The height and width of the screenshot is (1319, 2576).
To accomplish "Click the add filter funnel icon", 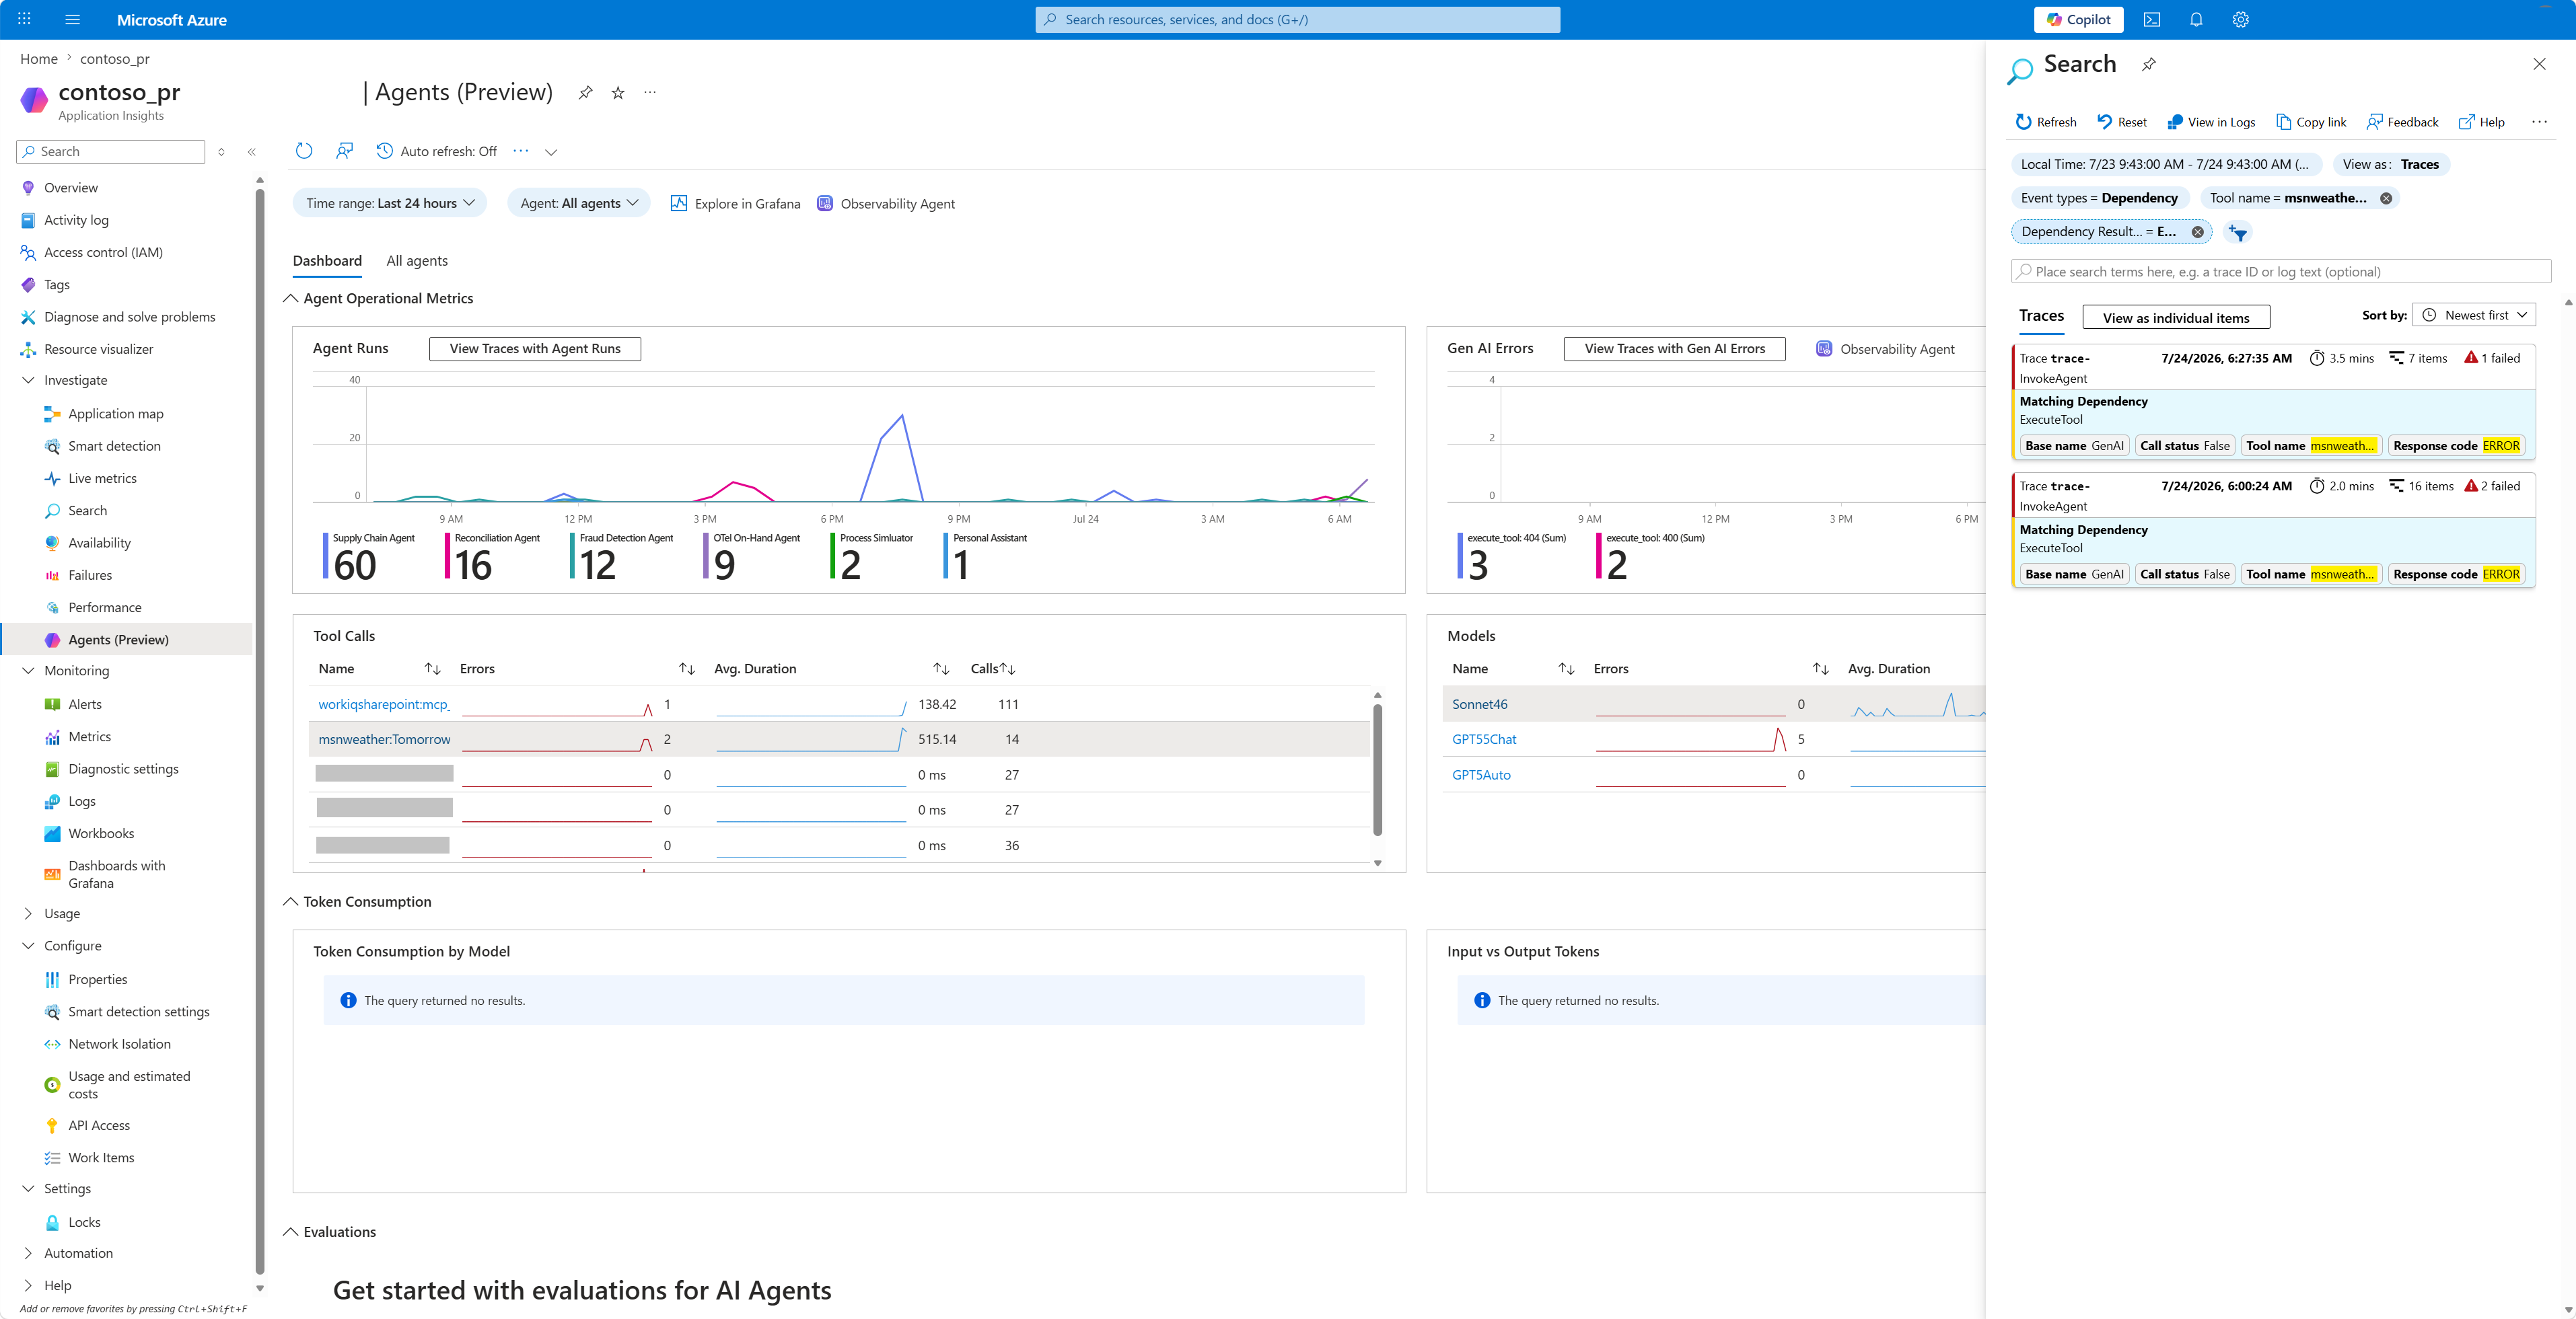I will (2238, 232).
